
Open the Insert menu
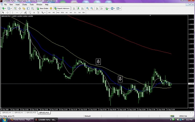17,5
